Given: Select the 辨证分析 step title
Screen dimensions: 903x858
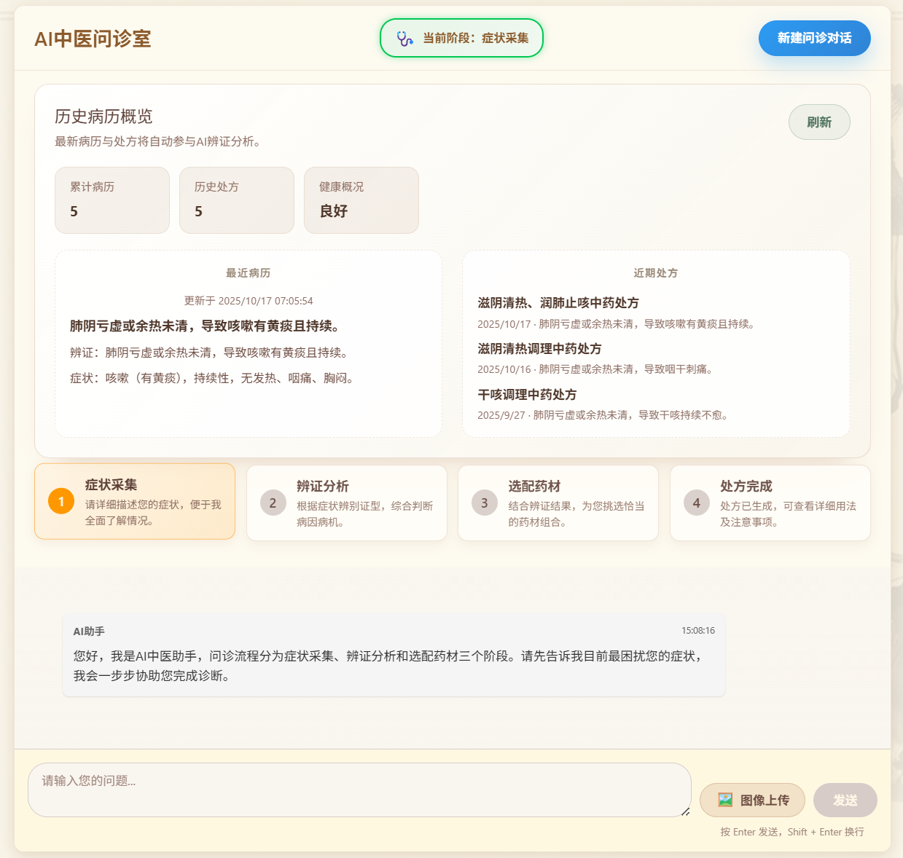Looking at the screenshot, I should [322, 486].
